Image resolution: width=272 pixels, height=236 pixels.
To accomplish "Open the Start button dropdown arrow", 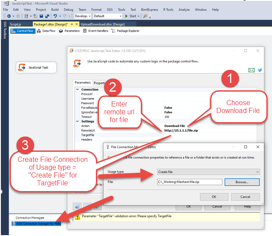I will click(139, 16).
